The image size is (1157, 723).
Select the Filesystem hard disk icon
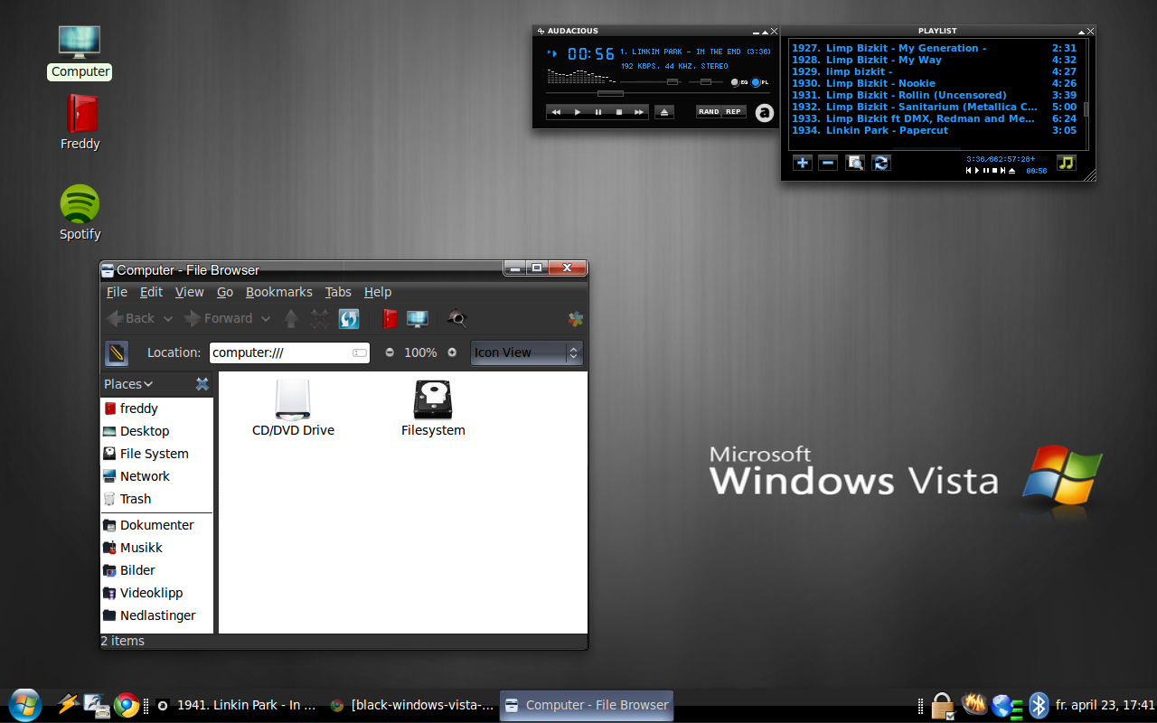point(433,408)
